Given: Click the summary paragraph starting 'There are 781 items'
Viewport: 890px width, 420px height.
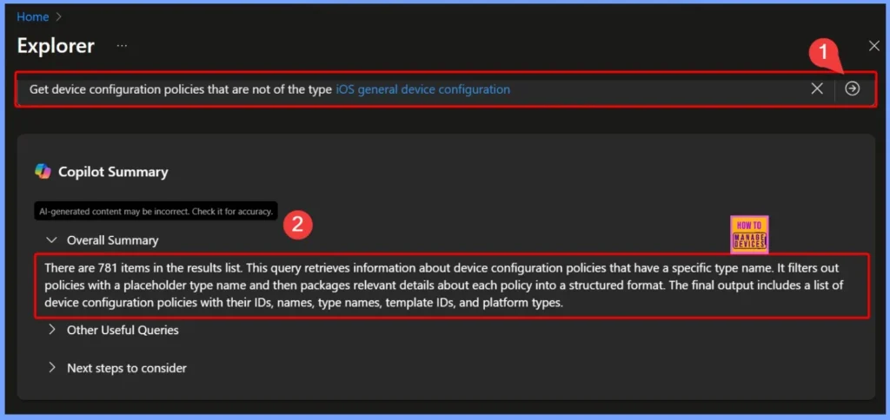Looking at the screenshot, I should point(444,285).
